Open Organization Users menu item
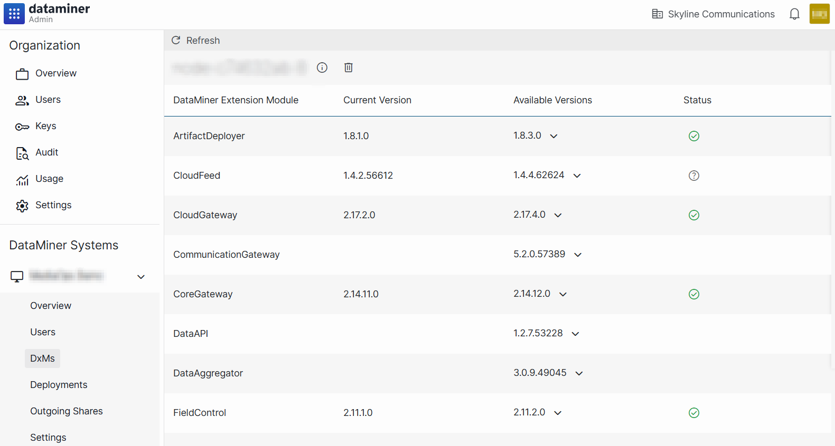The image size is (835, 446). [48, 100]
